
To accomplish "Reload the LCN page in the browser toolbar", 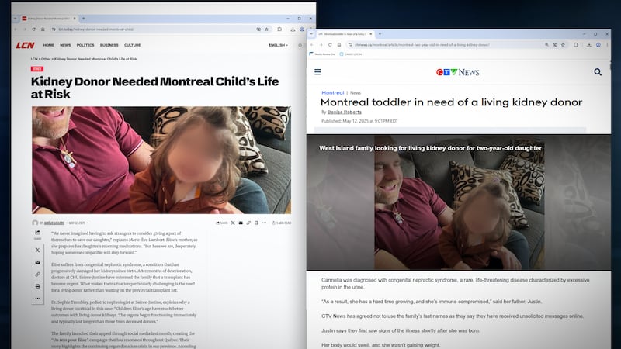I will (33, 29).
